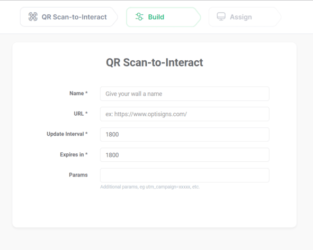Click the Expires in value field
This screenshot has width=313, height=250.
[185, 155]
